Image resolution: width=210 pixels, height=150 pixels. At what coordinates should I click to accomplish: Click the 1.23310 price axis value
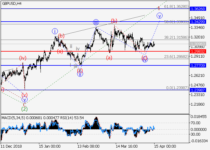(x=197, y=95)
